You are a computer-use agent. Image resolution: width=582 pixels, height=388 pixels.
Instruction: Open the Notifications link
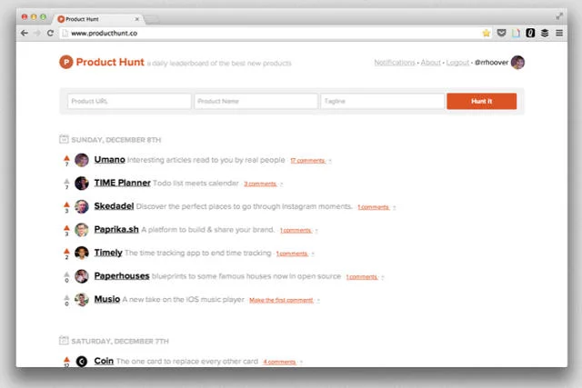click(395, 63)
